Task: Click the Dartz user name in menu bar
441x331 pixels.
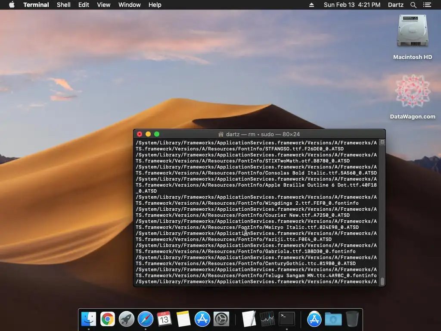Action: (x=395, y=5)
